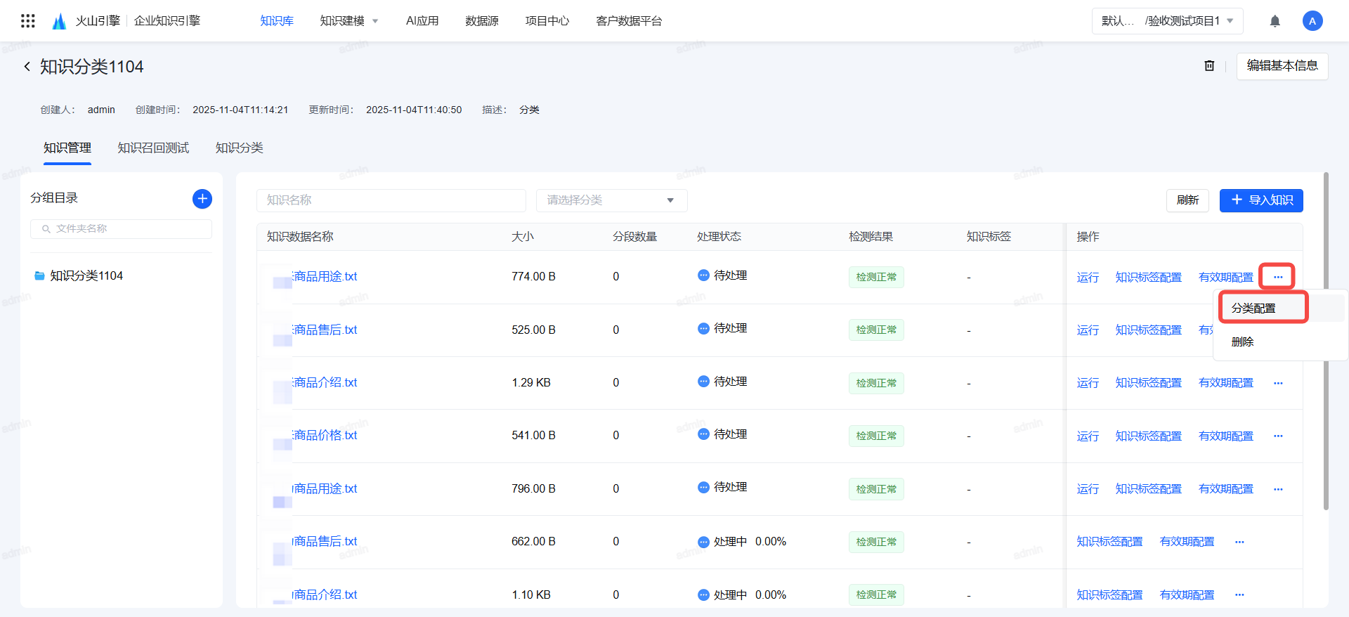1349x617 pixels.
Task: Open more actions for 商品价格.txt row
Action: [x=1278, y=436]
